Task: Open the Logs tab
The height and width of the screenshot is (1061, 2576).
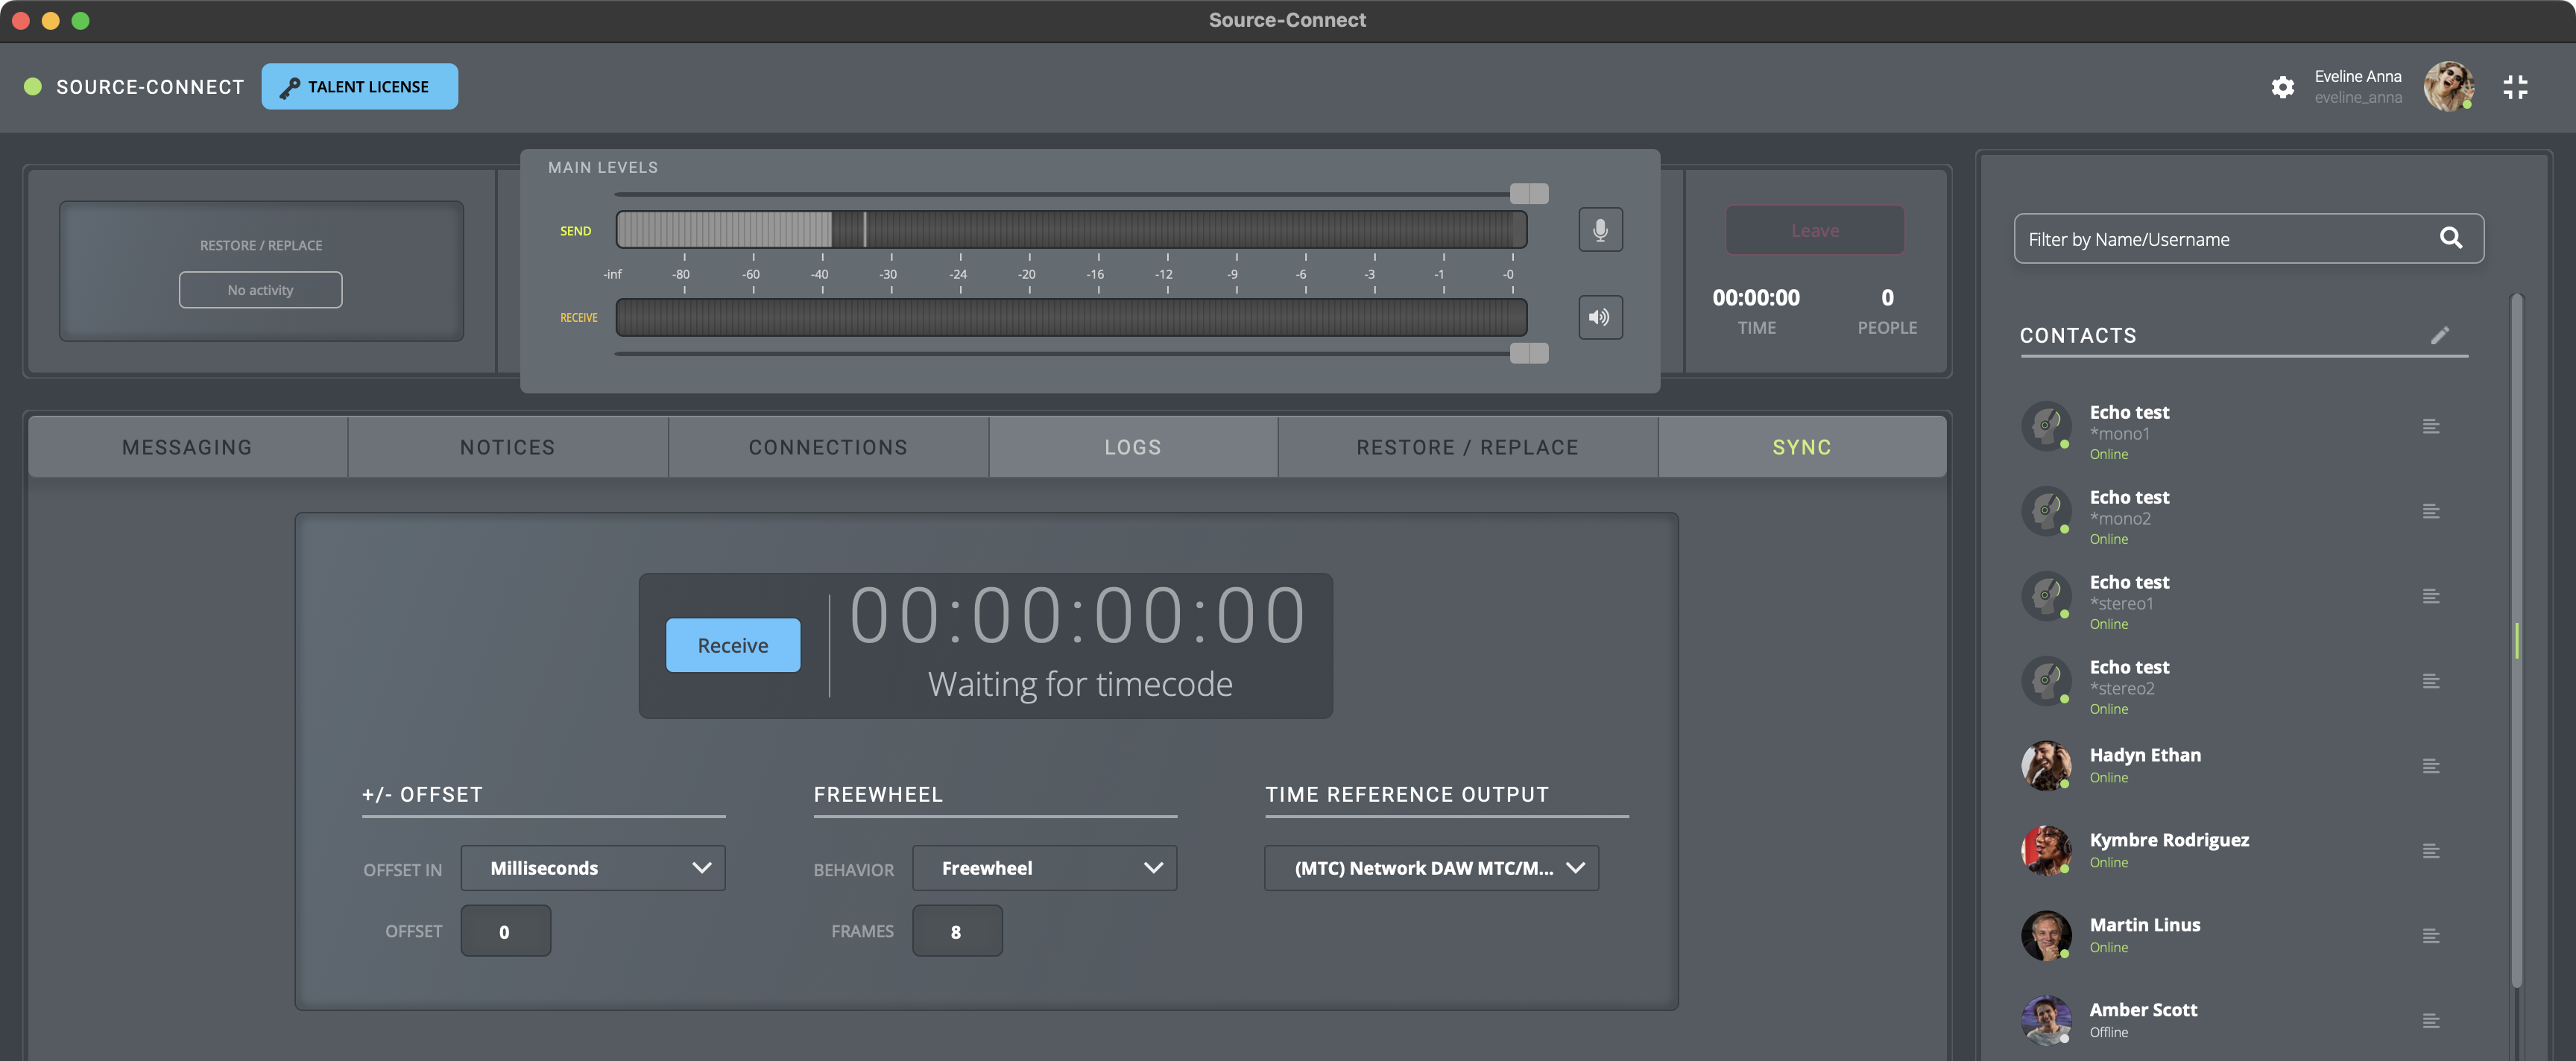Action: tap(1133, 447)
